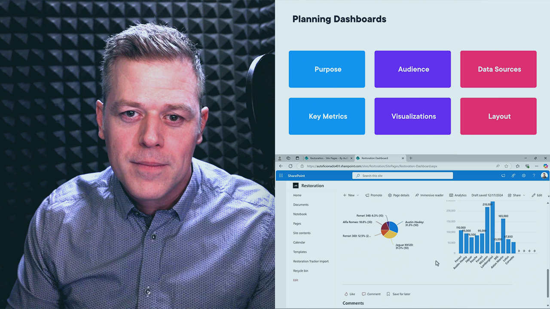Open the SharePoint help question mark icon
This screenshot has height=309, width=550.
534,176
